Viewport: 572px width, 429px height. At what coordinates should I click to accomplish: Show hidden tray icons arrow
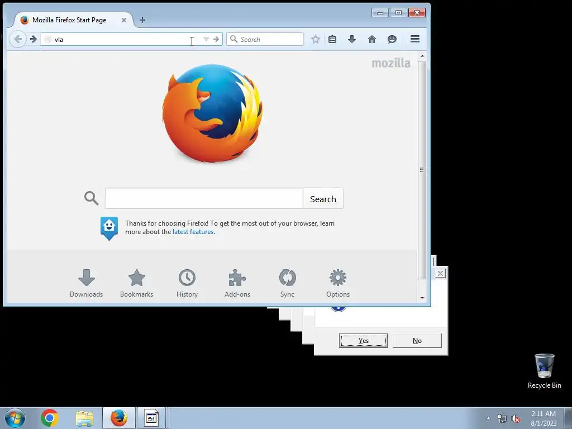(x=488, y=418)
